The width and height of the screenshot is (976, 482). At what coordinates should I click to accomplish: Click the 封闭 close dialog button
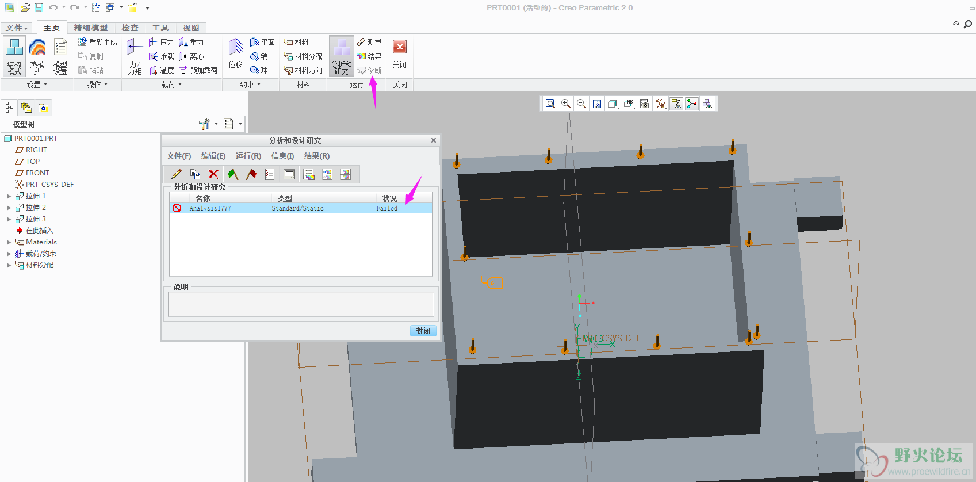[423, 331]
